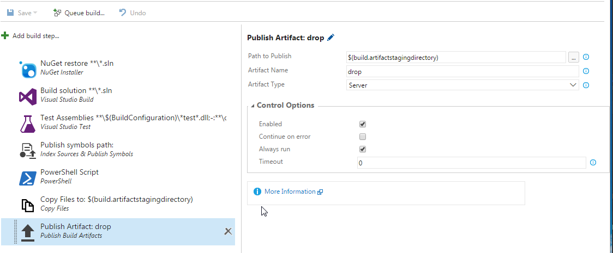The image size is (613, 253).
Task: Open the Save dropdown arrow
Action: (35, 13)
